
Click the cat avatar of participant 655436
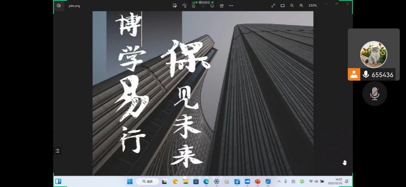click(x=374, y=55)
